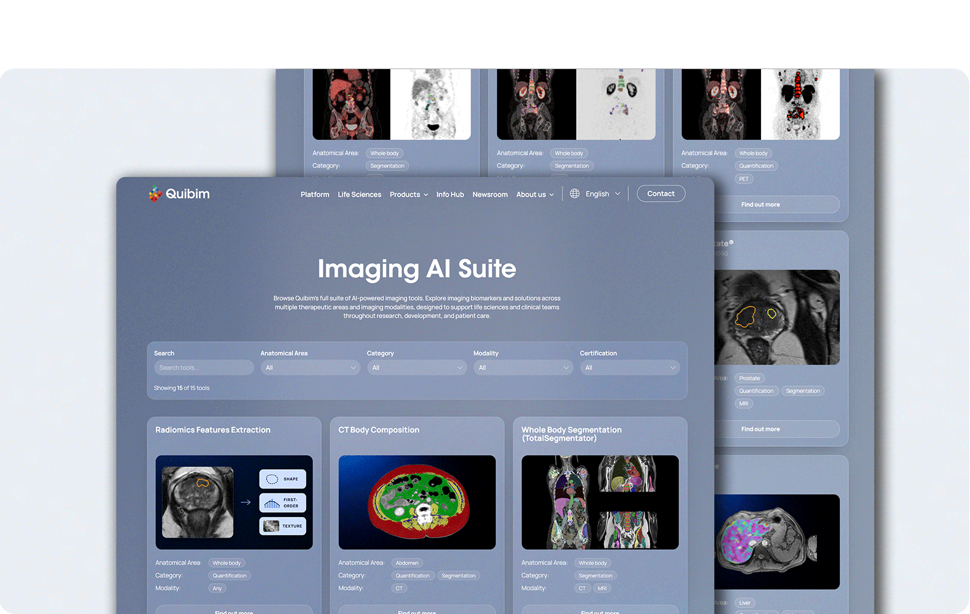
Task: Click the Quibim logo
Action: pyautogui.click(x=179, y=194)
